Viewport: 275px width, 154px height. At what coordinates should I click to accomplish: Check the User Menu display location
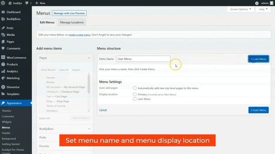pos(134,99)
